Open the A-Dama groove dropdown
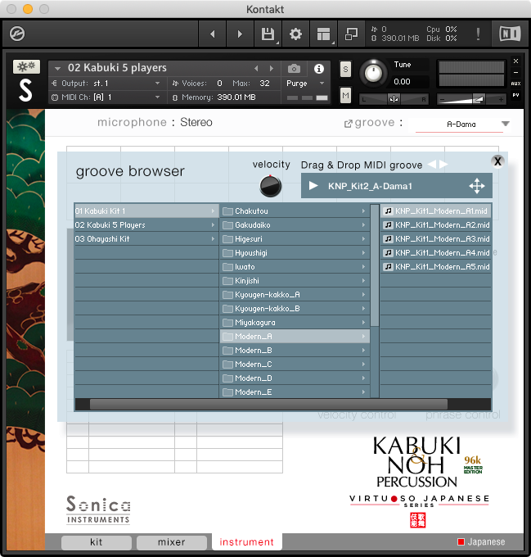 (463, 124)
